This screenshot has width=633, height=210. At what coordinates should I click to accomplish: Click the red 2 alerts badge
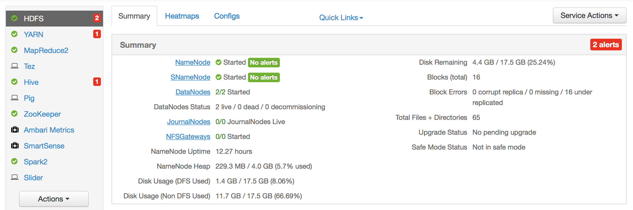pos(606,45)
